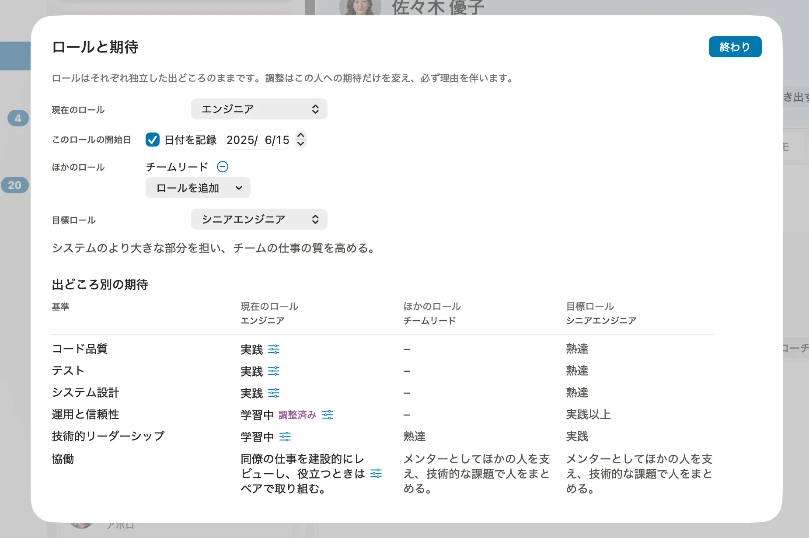Click the 出どころ別の期待 heading
The width and height of the screenshot is (809, 538).
coord(100,285)
